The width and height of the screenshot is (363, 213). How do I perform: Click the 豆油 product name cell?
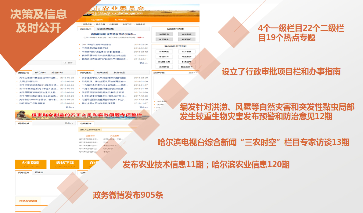coord(106,143)
